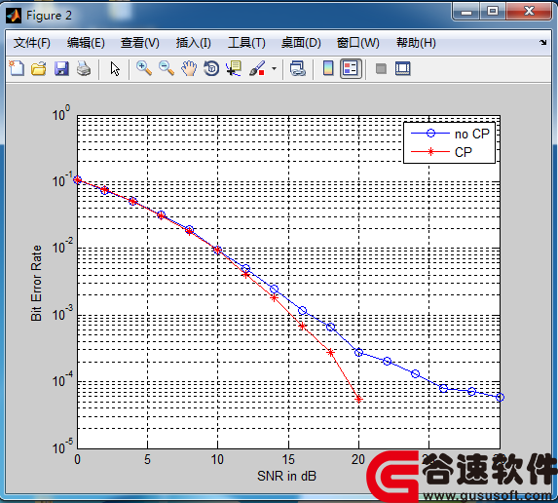
Task: Click the last blue no CP data point
Action: pos(500,397)
